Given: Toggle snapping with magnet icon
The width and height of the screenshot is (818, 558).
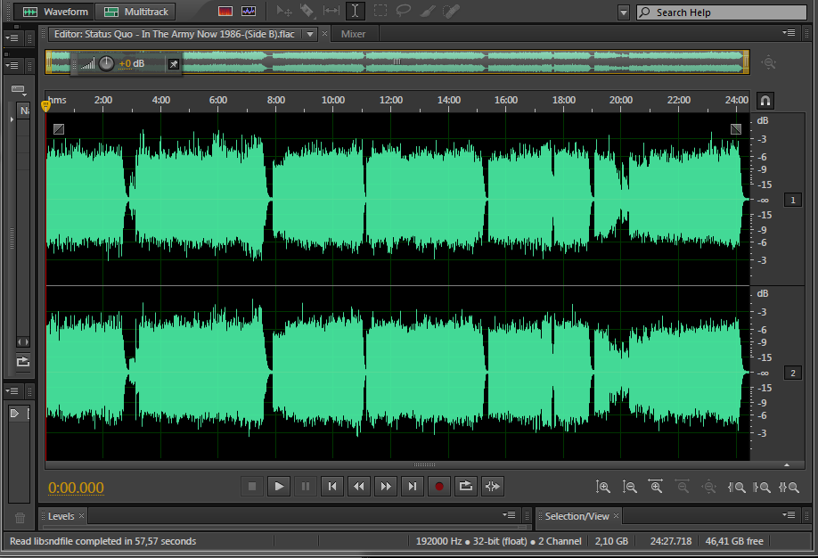Looking at the screenshot, I should point(765,100).
